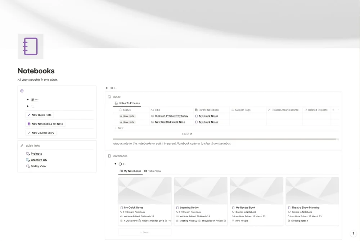360x241 pixels.
Task: Switch to the Table View tab
Action: click(x=153, y=171)
